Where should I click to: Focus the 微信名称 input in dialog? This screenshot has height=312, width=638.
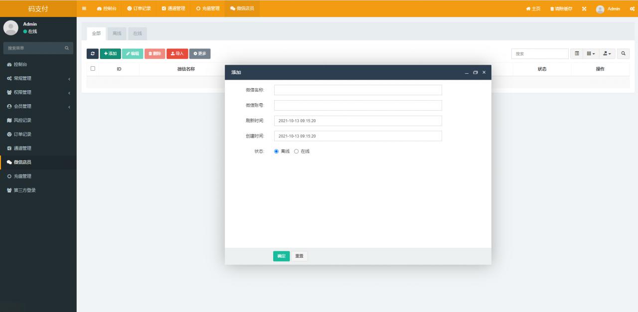[358, 90]
